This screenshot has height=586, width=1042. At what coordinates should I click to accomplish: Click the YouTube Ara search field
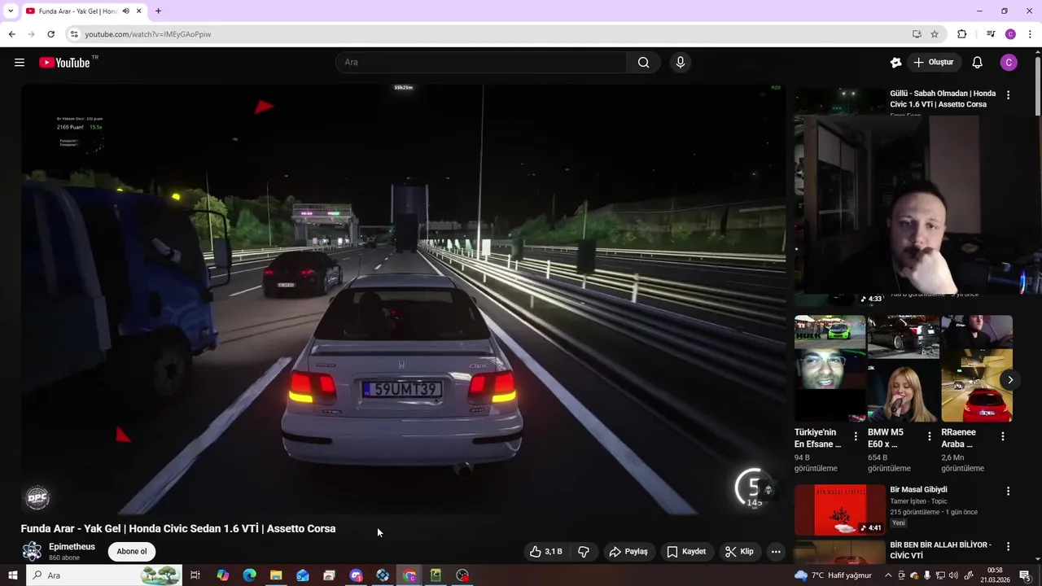481,63
